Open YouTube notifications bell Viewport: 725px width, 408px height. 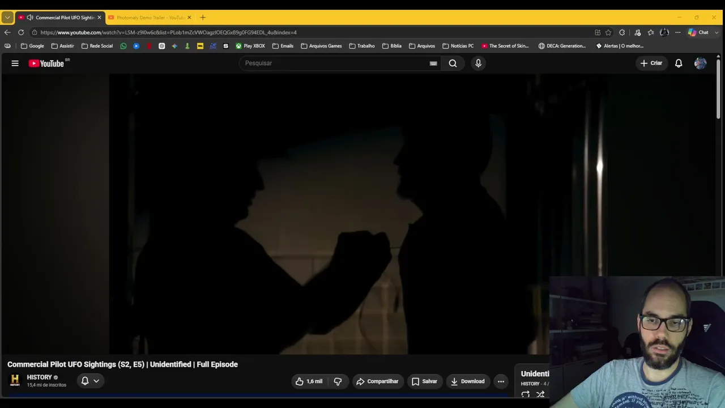[679, 63]
